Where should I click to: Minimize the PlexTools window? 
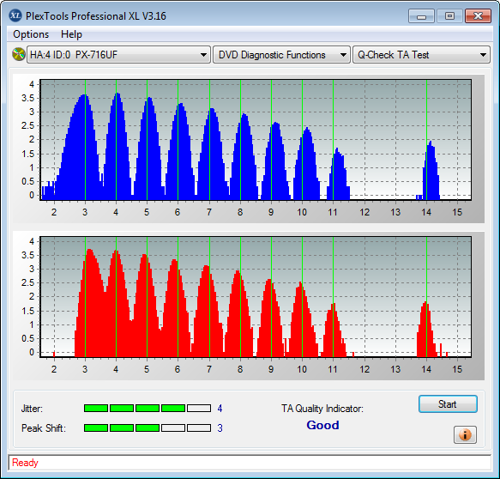pos(421,16)
